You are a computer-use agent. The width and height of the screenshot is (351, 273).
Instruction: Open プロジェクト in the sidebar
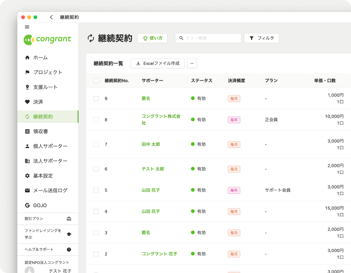pyautogui.click(x=48, y=72)
